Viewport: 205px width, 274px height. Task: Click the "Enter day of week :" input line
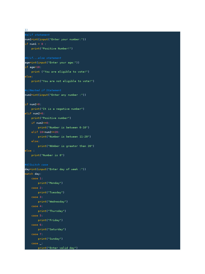(x=55, y=169)
